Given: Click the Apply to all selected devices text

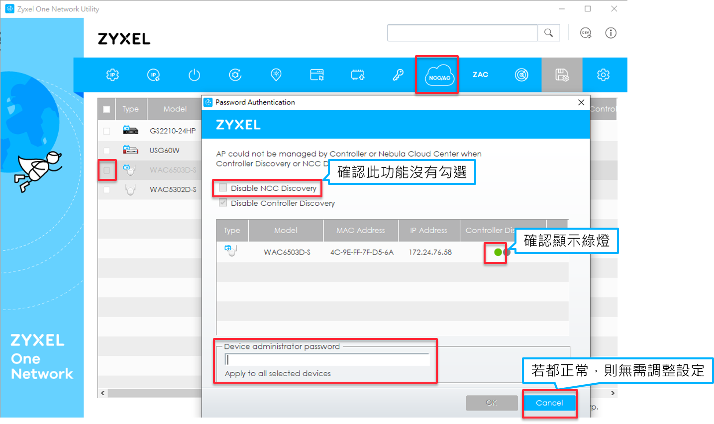Looking at the screenshot, I should click(x=278, y=373).
